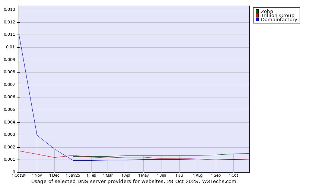Click the blue line's peak at 0.011
Viewport: 335px width, 186px height.
click(19, 35)
